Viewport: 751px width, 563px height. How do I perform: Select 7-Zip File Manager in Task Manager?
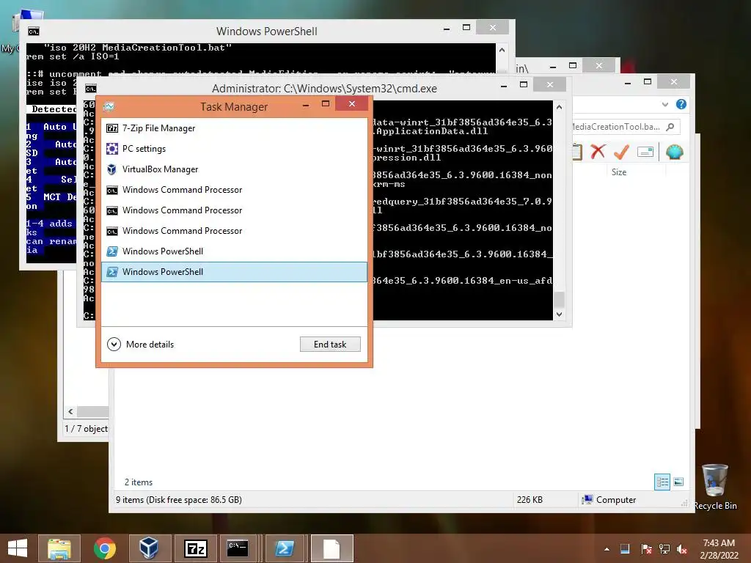[234, 128]
